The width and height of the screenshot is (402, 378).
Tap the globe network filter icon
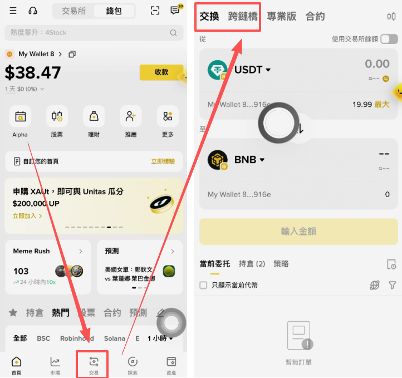(375, 285)
